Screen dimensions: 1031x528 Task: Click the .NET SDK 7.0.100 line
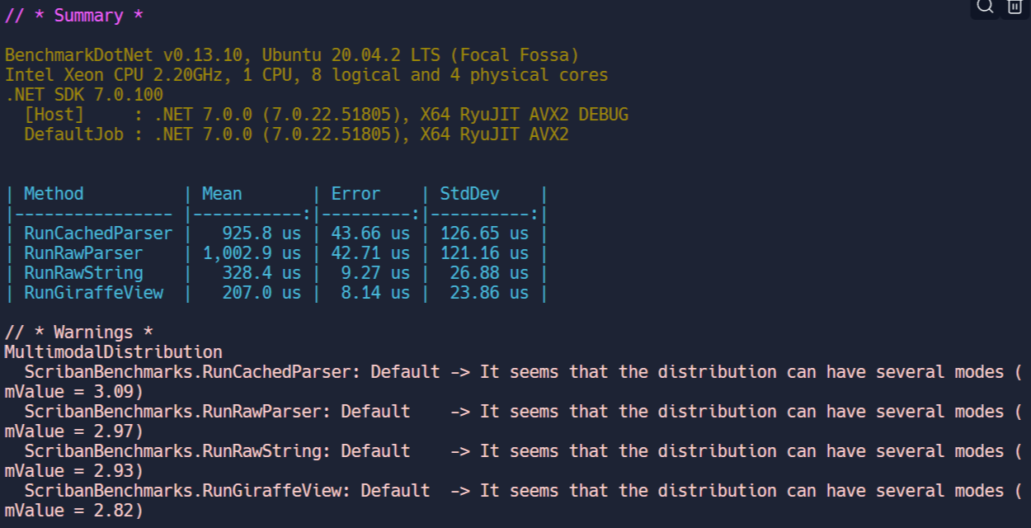83,95
